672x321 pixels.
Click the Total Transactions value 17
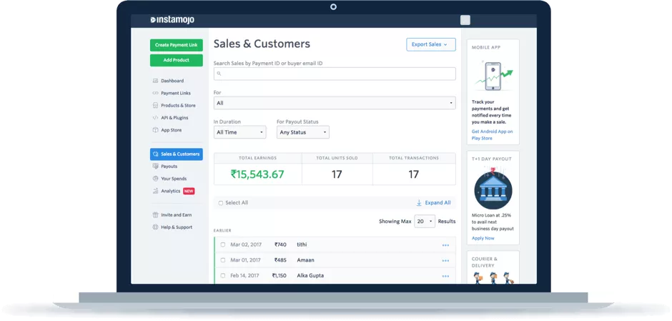click(414, 174)
